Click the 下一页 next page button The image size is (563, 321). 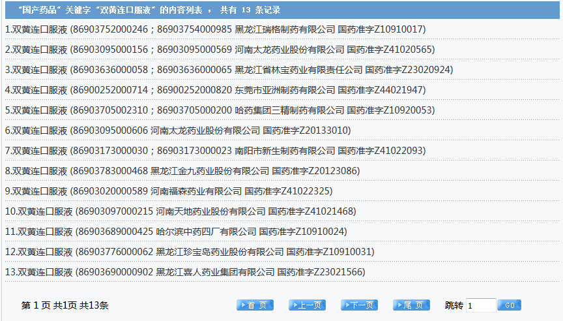359,305
